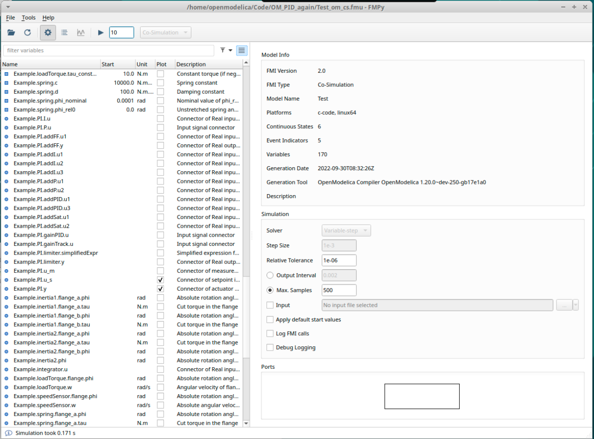Image resolution: width=594 pixels, height=439 pixels.
Task: Start the simulation with the play icon
Action: click(100, 32)
